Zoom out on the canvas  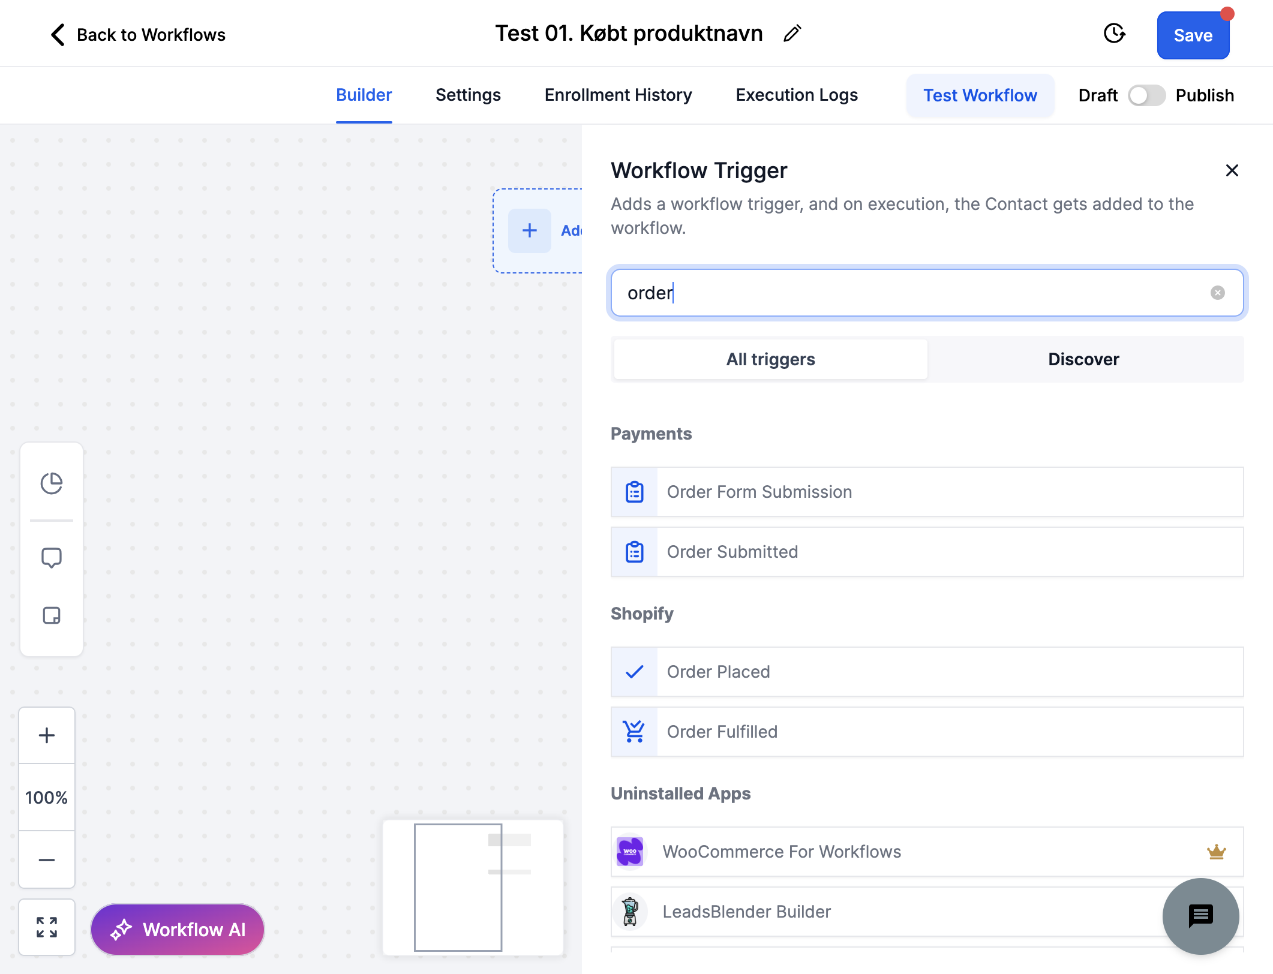click(x=47, y=859)
